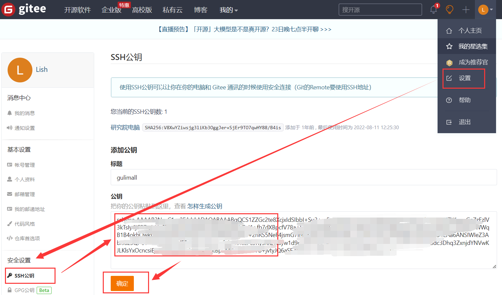Screen dimensions: 502x295
Task: Open 代码风格 in sidebar
Action: (x=24, y=224)
